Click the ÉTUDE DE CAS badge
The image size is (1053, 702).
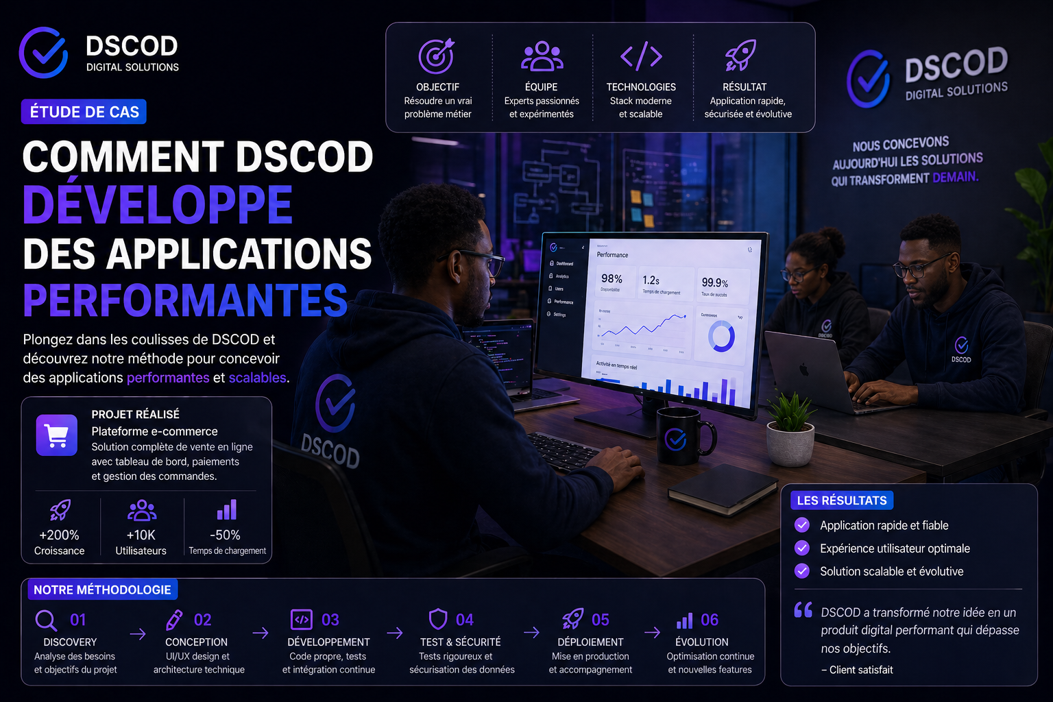(84, 111)
